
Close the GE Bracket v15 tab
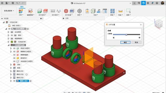click(x=130, y=3)
